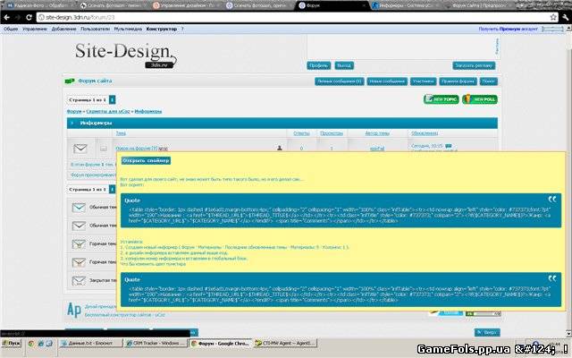This screenshot has width=572, height=358.
Task: Click the Форум сайта heading link
Action: 95,81
